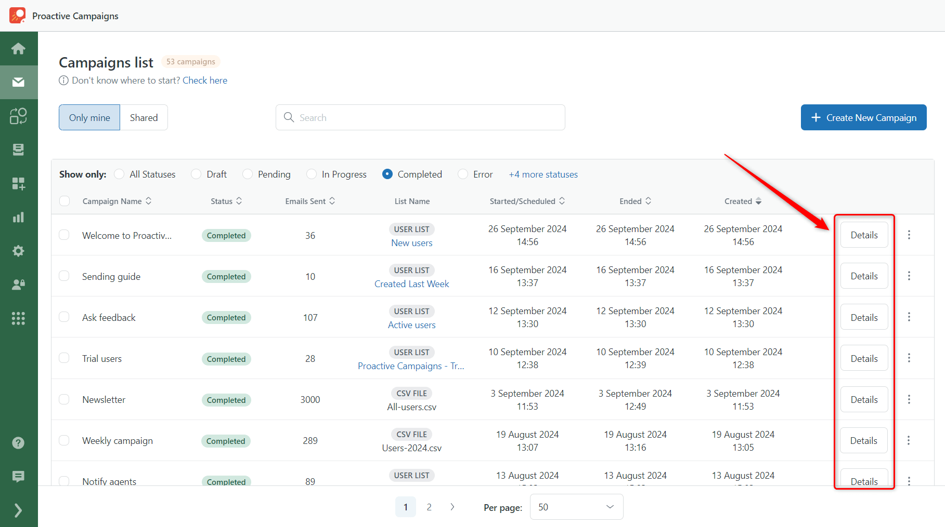
Task: Expand the +4 more statuses link
Action: [543, 174]
